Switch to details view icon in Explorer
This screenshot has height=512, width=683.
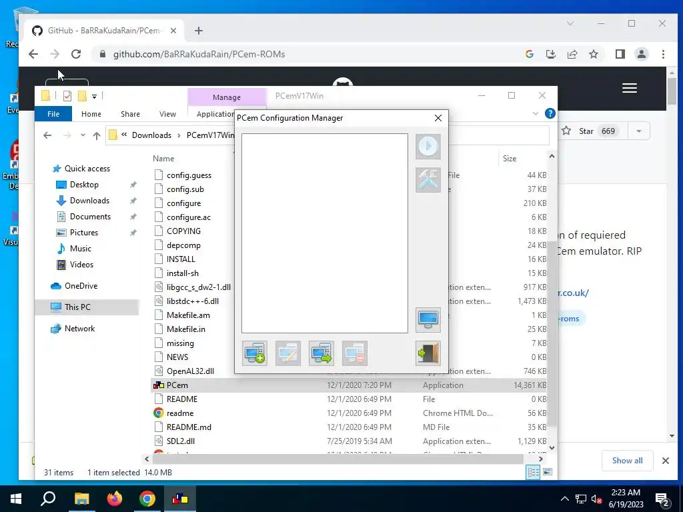coord(533,473)
